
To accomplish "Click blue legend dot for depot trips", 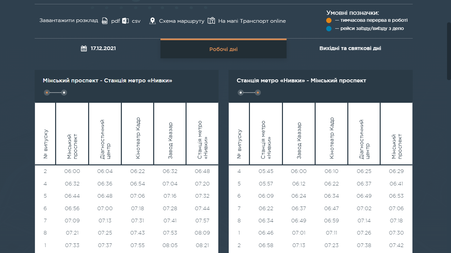I will [x=329, y=29].
